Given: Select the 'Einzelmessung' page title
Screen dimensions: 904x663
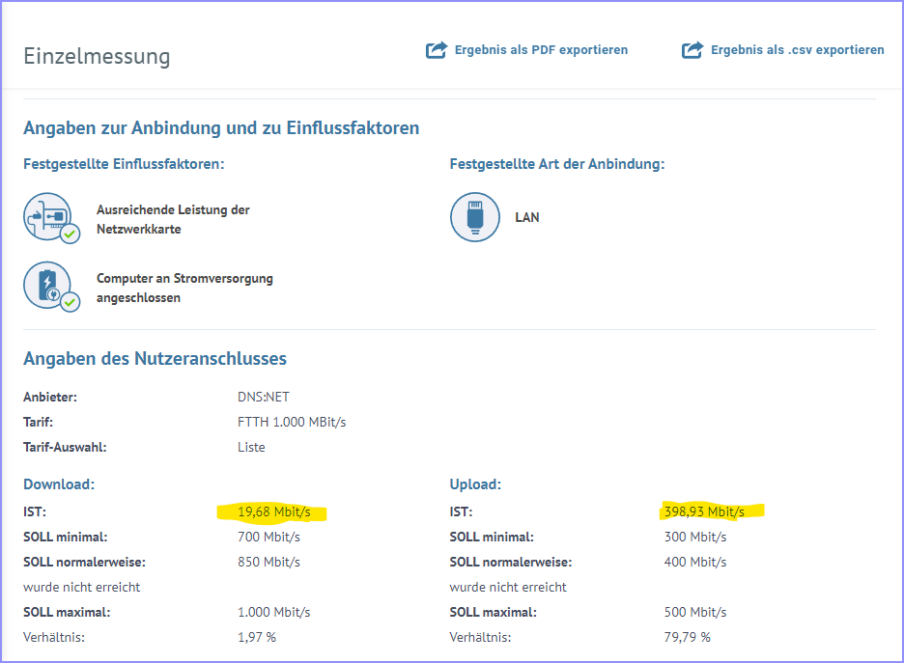Looking at the screenshot, I should pyautogui.click(x=97, y=56).
